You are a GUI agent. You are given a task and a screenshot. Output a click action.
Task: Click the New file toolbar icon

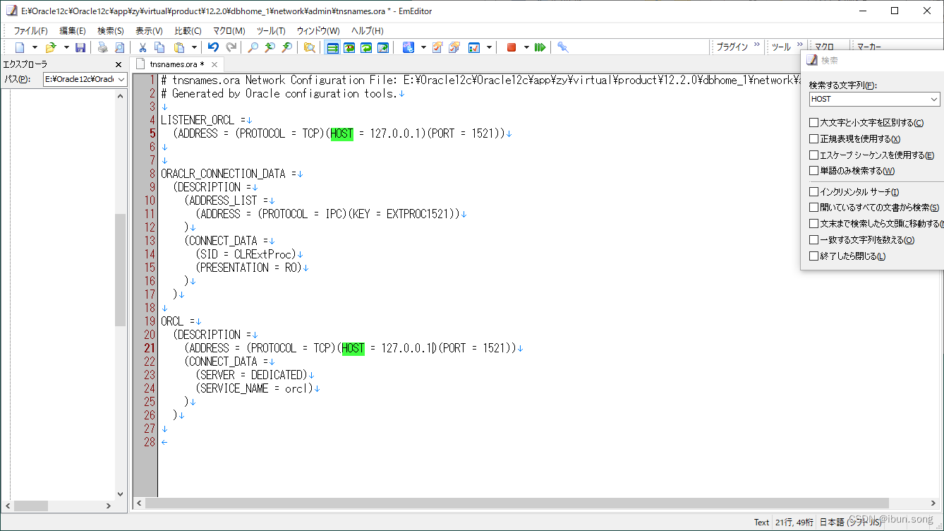coord(20,47)
